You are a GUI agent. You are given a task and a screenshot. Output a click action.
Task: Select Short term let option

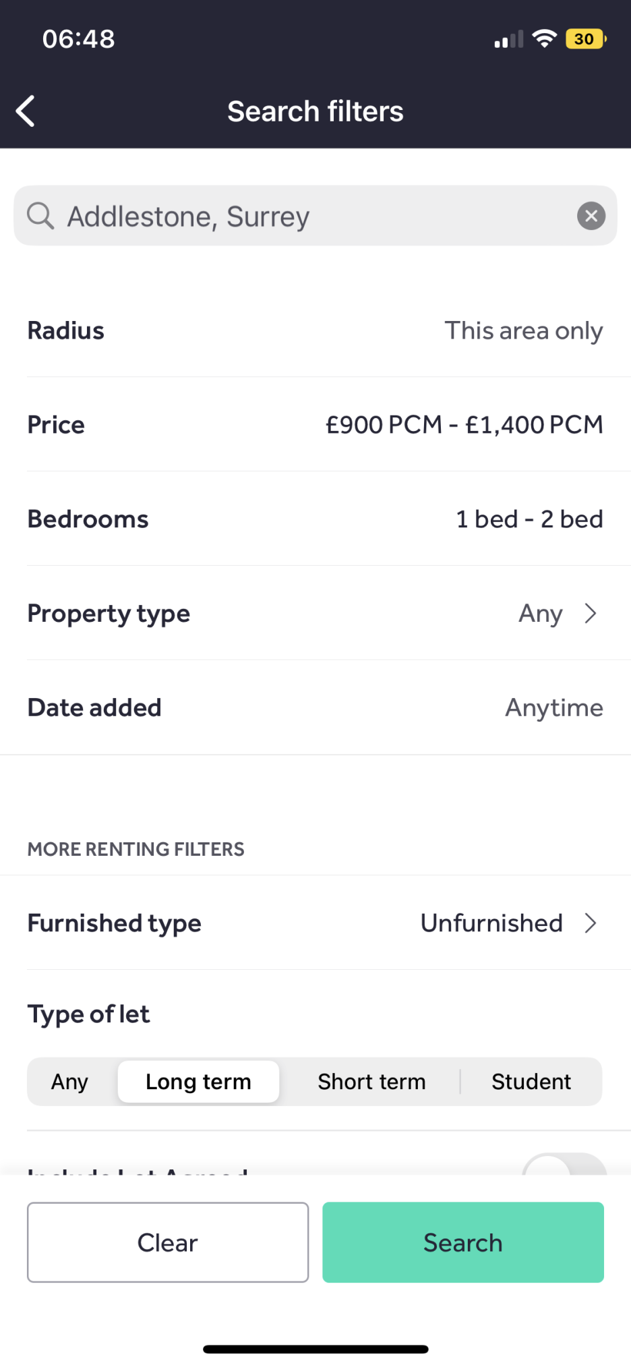pos(371,1082)
